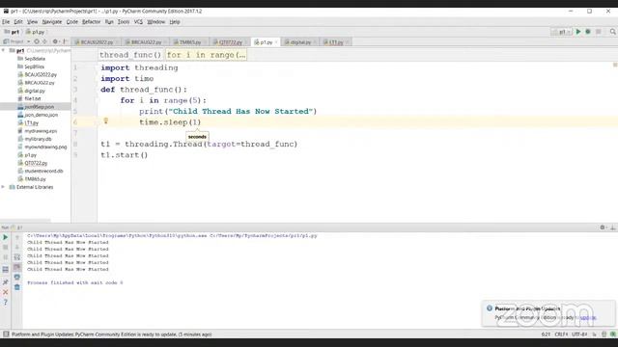Open the Help menu
The width and height of the screenshot is (618, 347).
click(x=175, y=21)
